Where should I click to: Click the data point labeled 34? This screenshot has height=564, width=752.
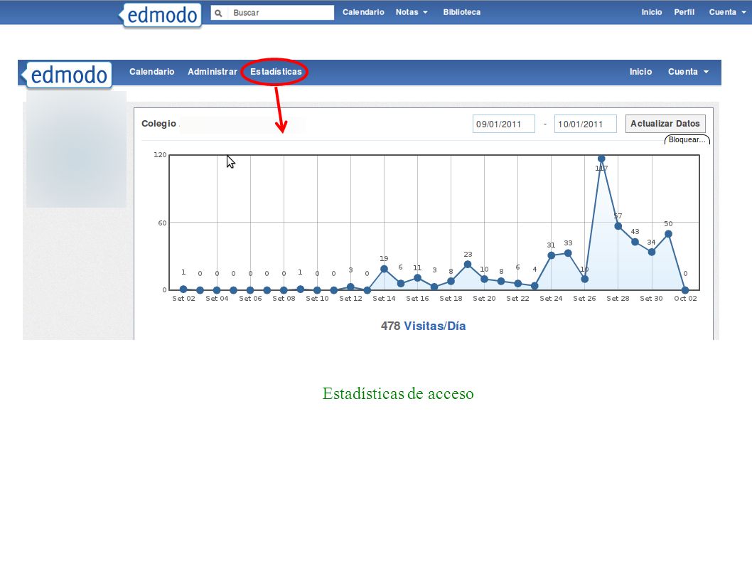[651, 252]
